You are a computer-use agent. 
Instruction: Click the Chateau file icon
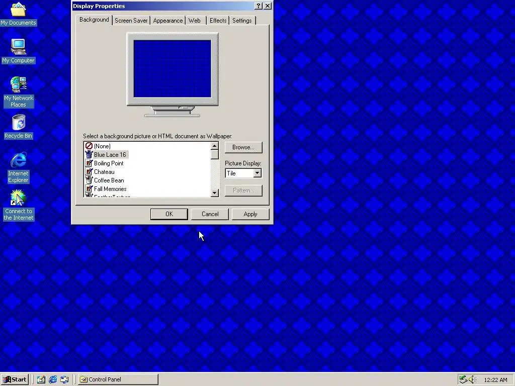[89, 172]
